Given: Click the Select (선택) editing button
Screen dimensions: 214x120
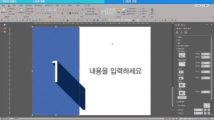Looking at the screenshot, I should pyautogui.click(x=142, y=14).
